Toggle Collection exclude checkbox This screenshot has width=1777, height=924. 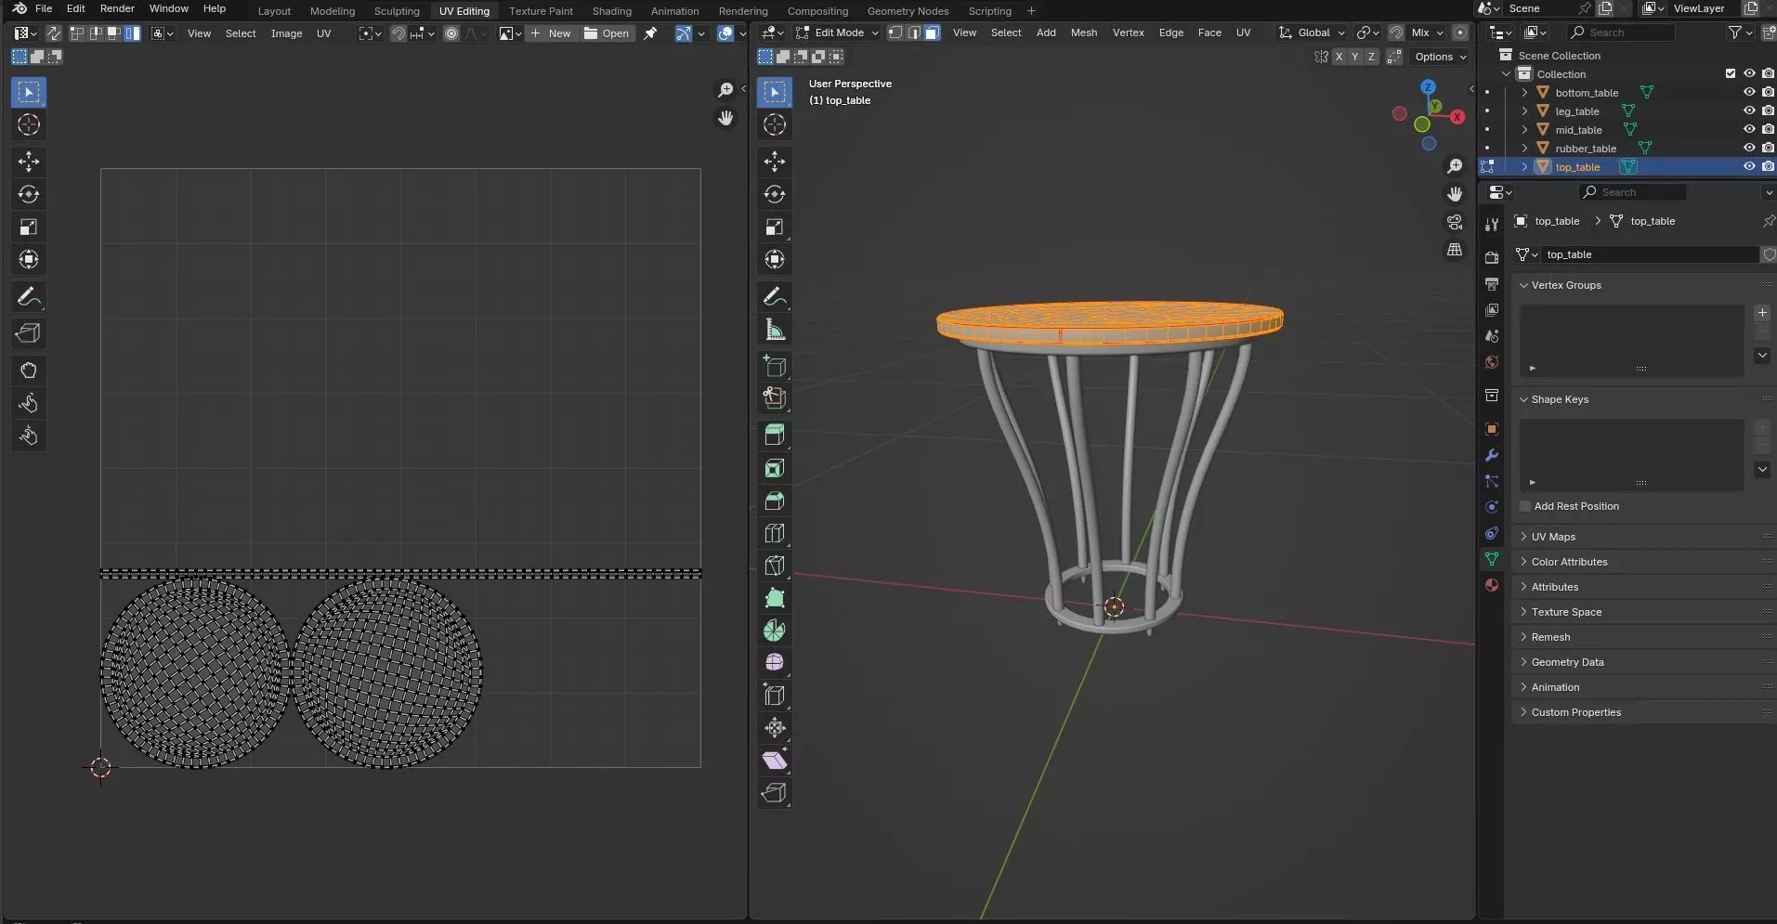coord(1731,73)
